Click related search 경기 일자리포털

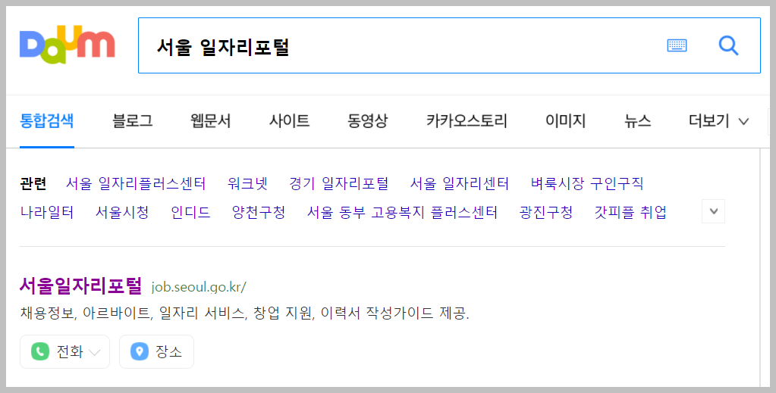pyautogui.click(x=339, y=183)
